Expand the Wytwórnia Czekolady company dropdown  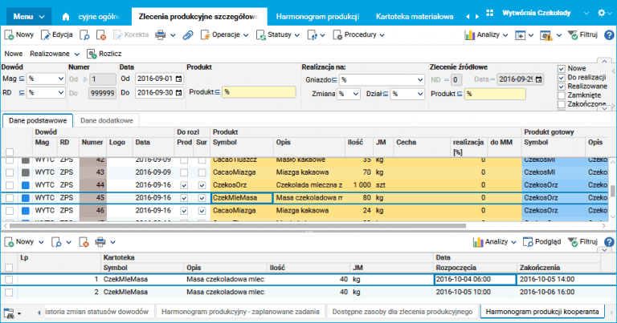[586, 14]
